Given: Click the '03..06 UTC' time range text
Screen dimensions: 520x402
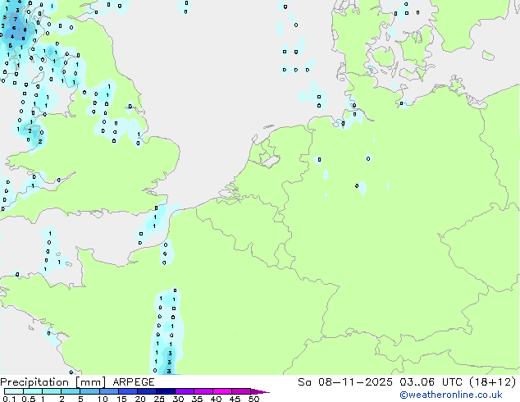Looking at the screenshot, I should coord(431,382).
